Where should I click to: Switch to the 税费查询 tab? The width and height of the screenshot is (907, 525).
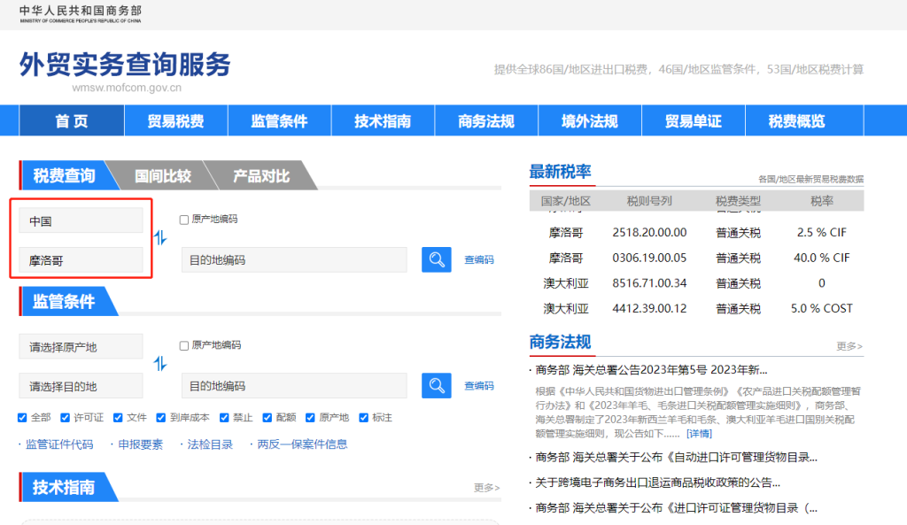pyautogui.click(x=64, y=175)
